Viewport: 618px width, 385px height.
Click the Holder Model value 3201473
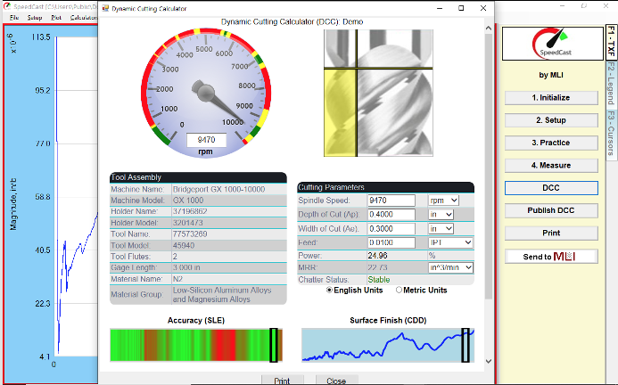tap(188, 223)
